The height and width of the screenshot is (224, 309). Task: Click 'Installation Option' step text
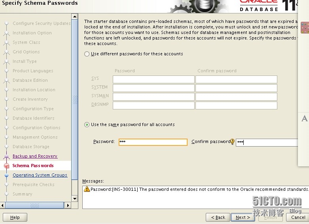coord(32,33)
